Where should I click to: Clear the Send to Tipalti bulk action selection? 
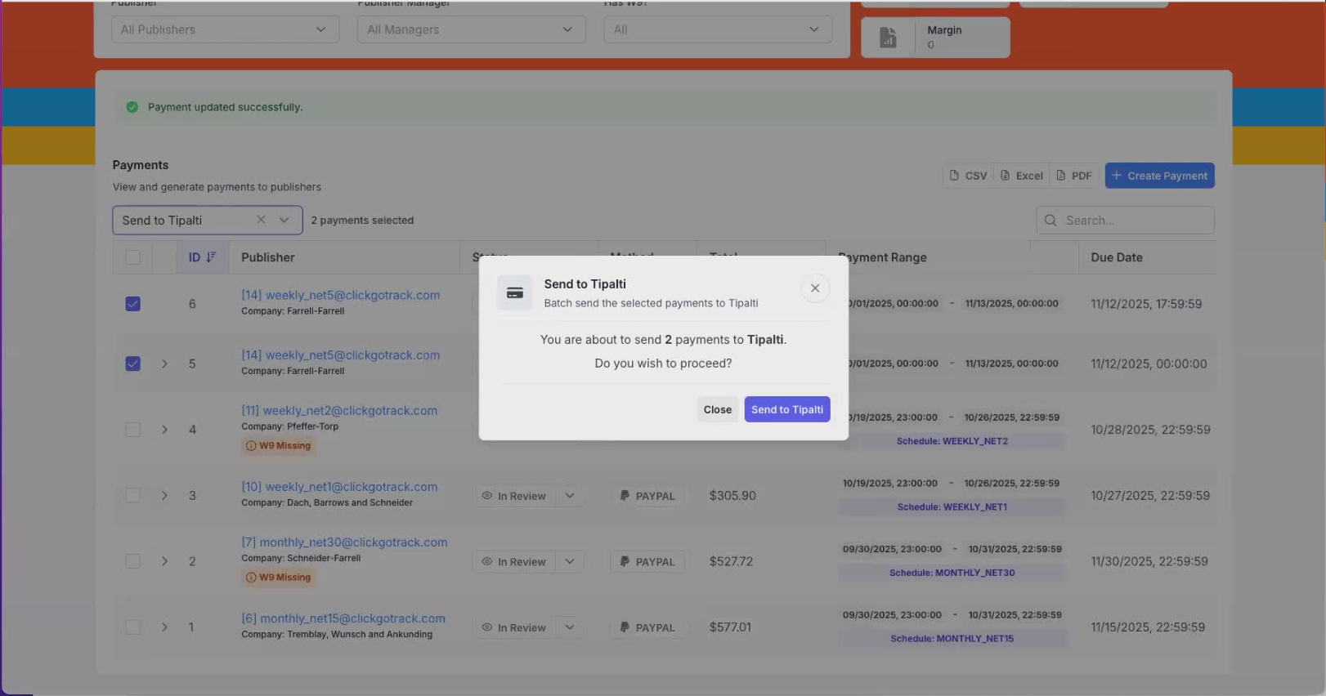[x=261, y=220]
